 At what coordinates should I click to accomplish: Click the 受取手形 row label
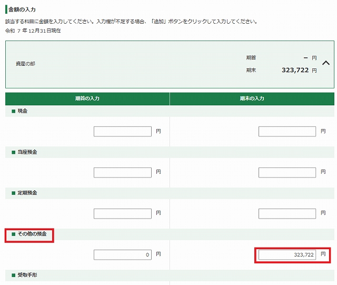[x=27, y=276]
